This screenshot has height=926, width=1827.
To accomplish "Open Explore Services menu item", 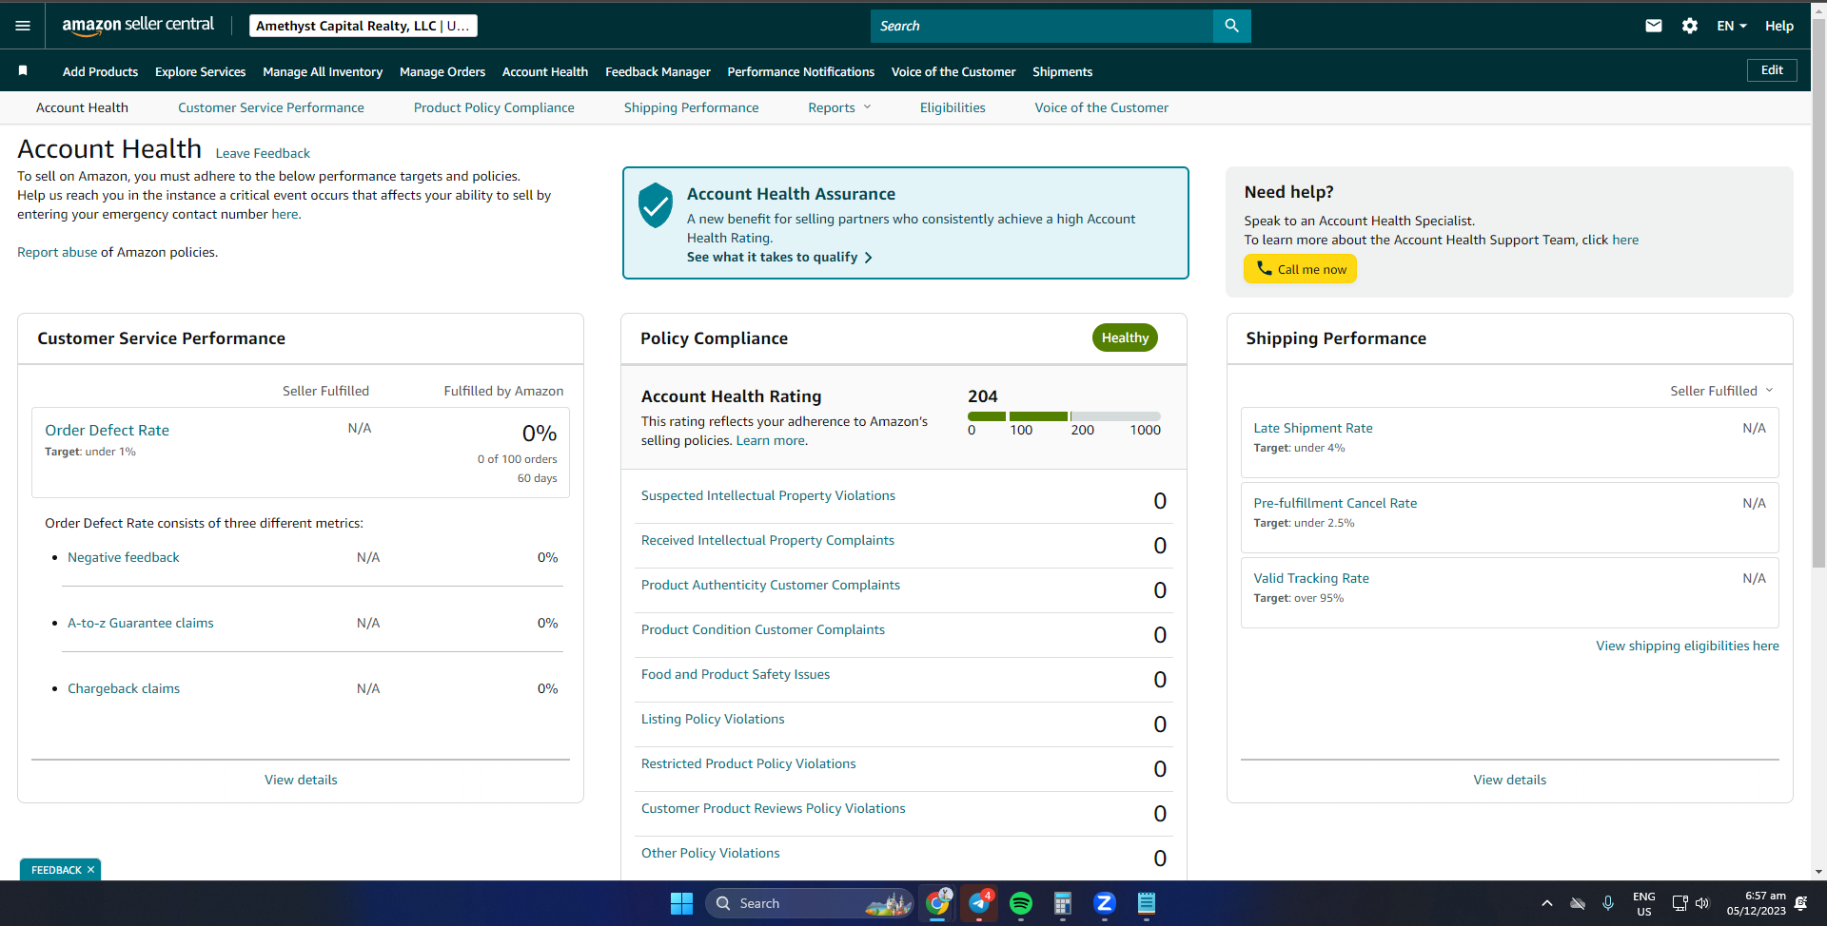I will coord(200,71).
